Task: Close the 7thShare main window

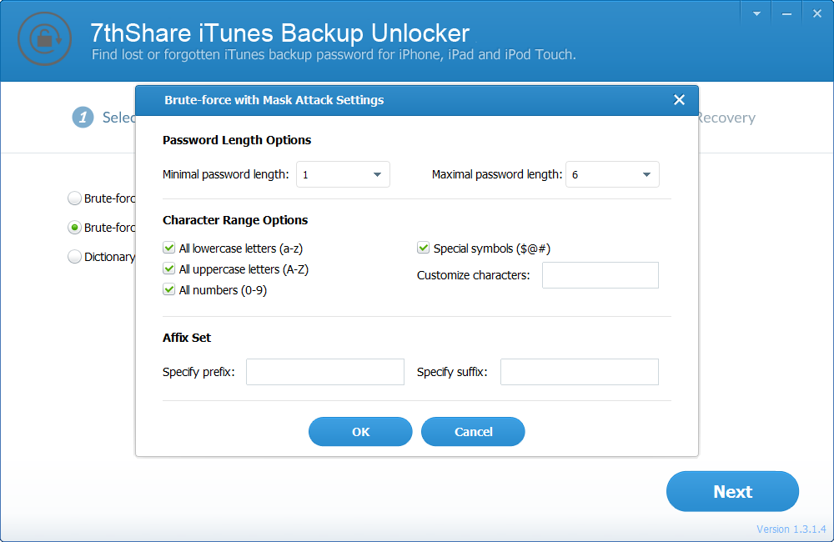Action: (817, 14)
